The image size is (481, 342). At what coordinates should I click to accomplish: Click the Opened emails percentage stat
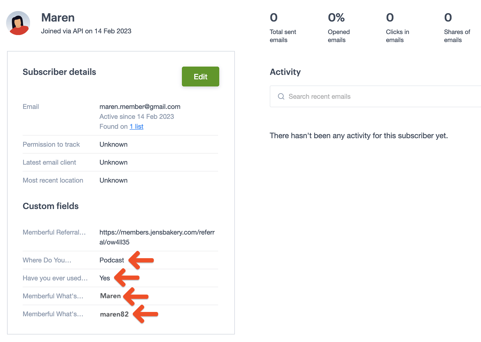[339, 28]
